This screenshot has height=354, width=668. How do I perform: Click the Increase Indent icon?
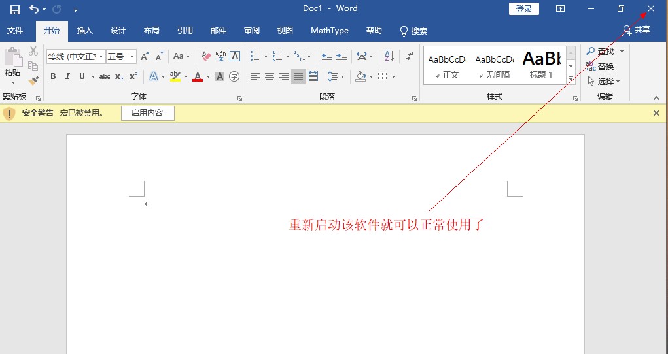coord(342,56)
